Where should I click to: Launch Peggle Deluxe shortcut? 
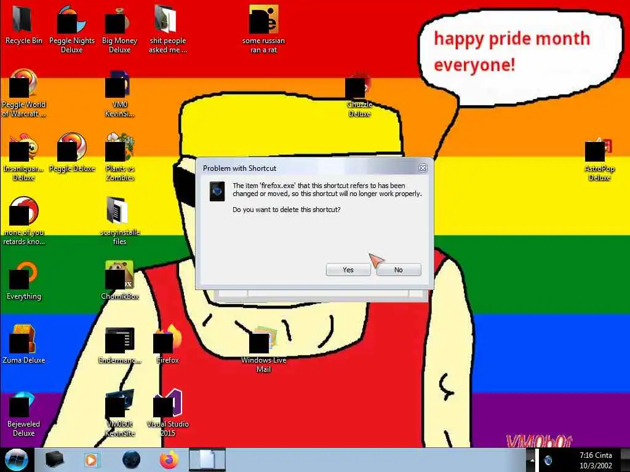71,153
